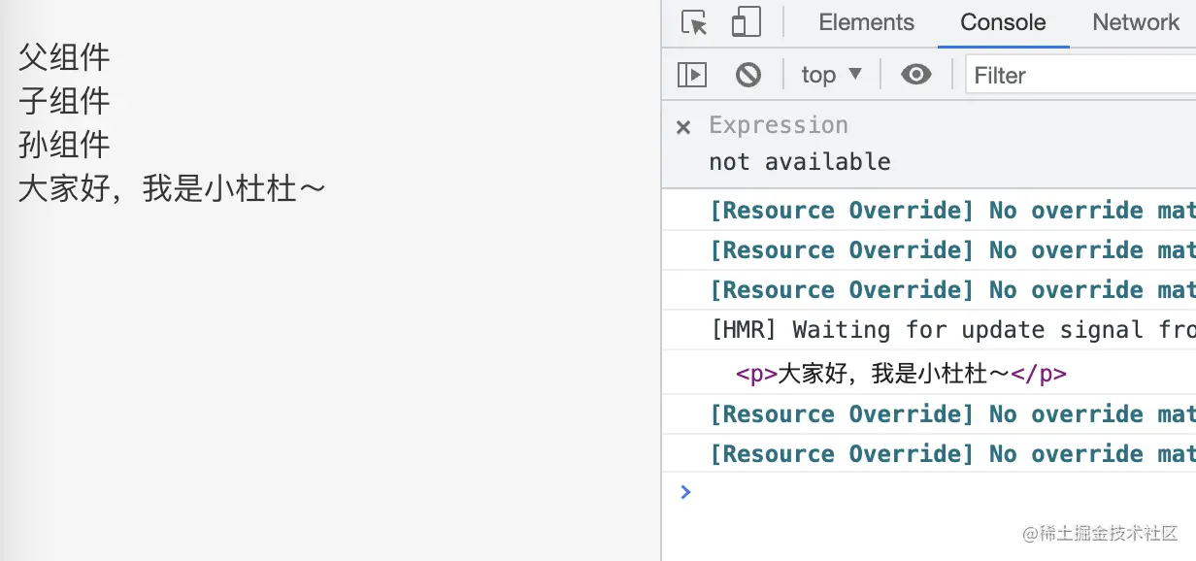The image size is (1196, 561).
Task: Create a live expression with the eye icon
Action: click(915, 75)
